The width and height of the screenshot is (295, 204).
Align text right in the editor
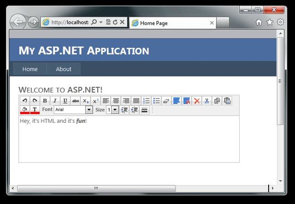126,101
